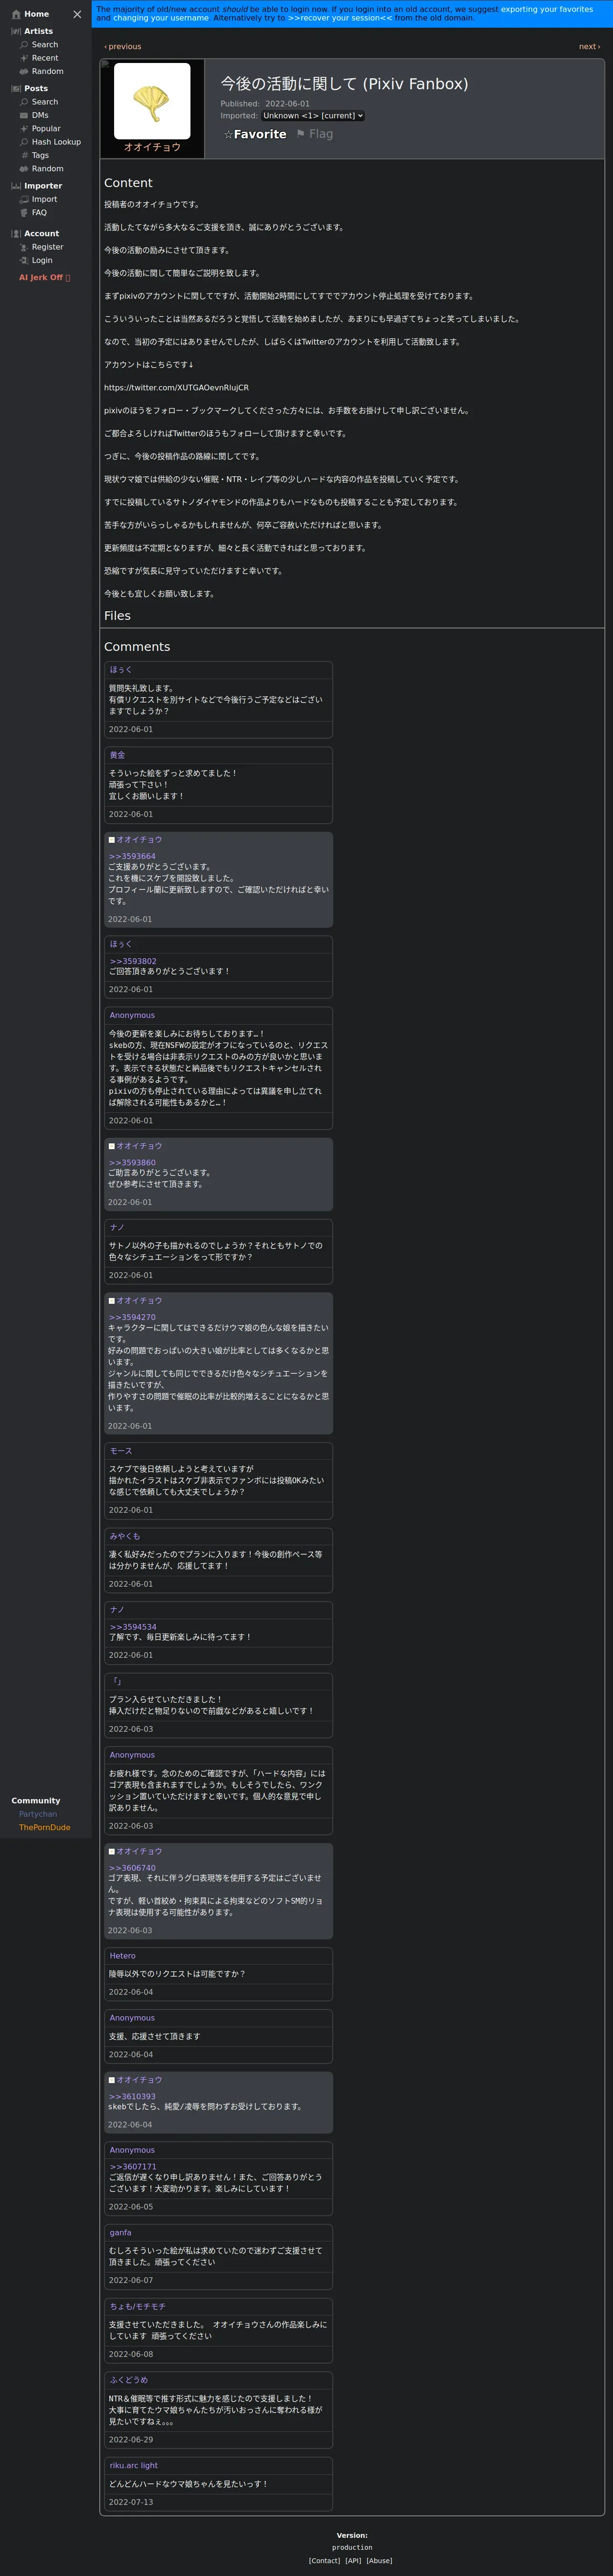Click the comment date 2022-06-29

click(131, 2440)
